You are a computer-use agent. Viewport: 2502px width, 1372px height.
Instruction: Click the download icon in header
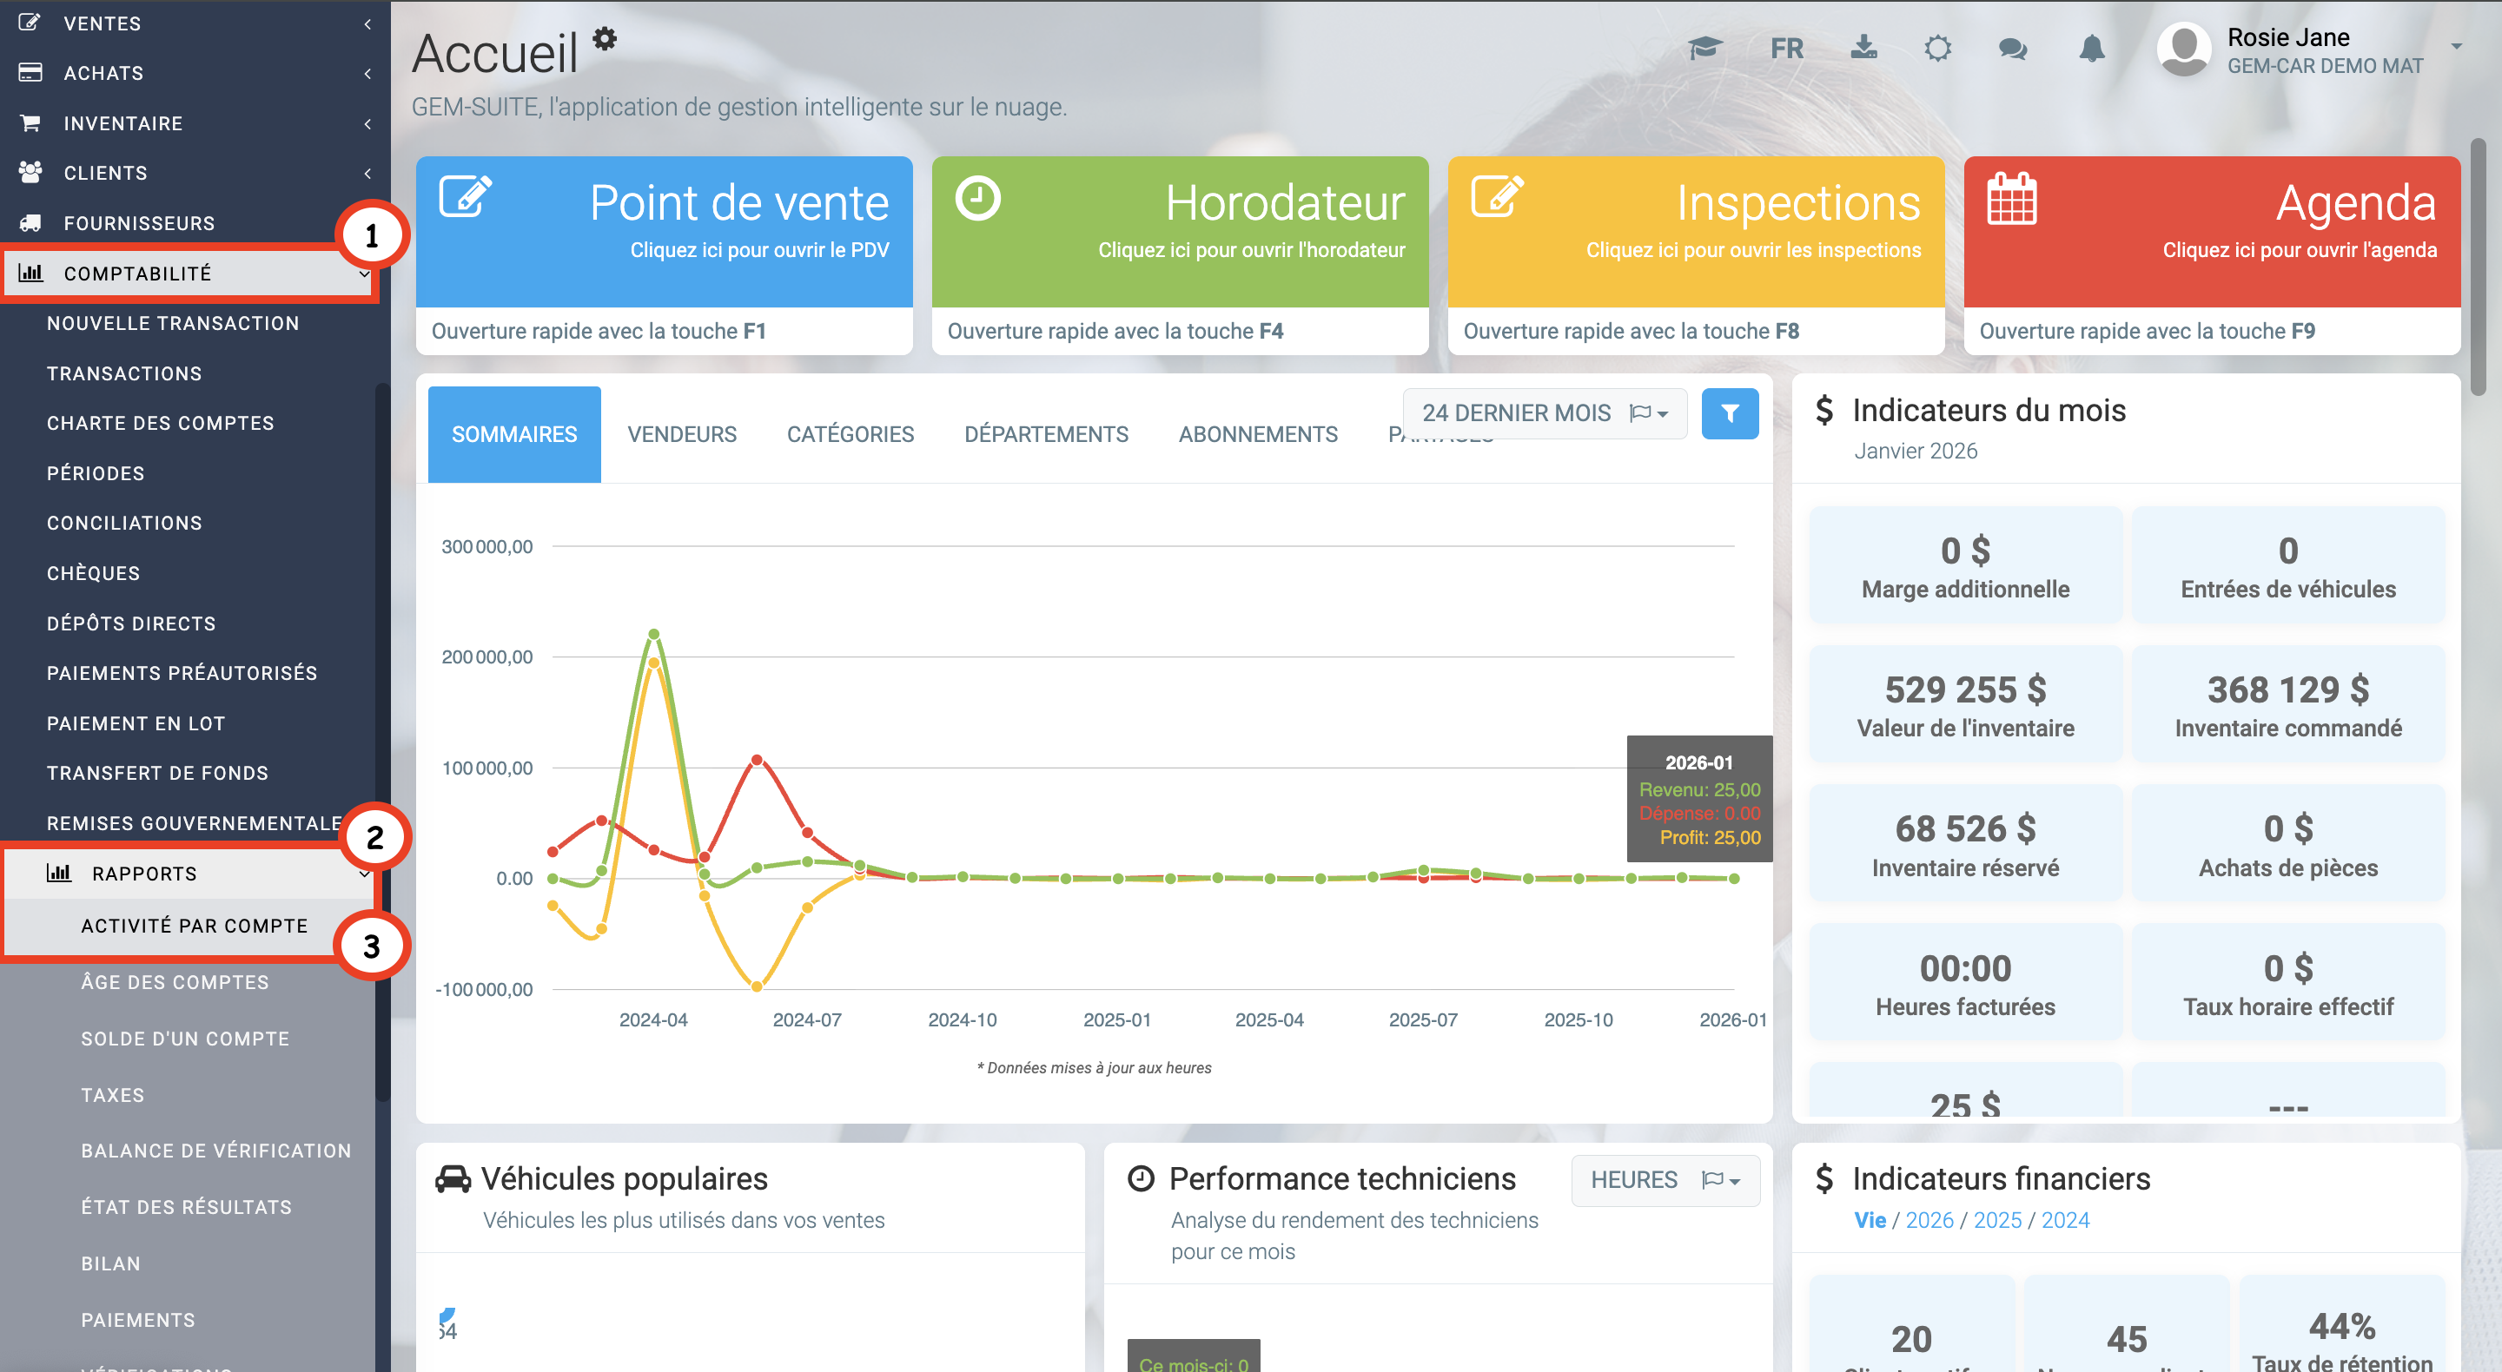point(1863,48)
